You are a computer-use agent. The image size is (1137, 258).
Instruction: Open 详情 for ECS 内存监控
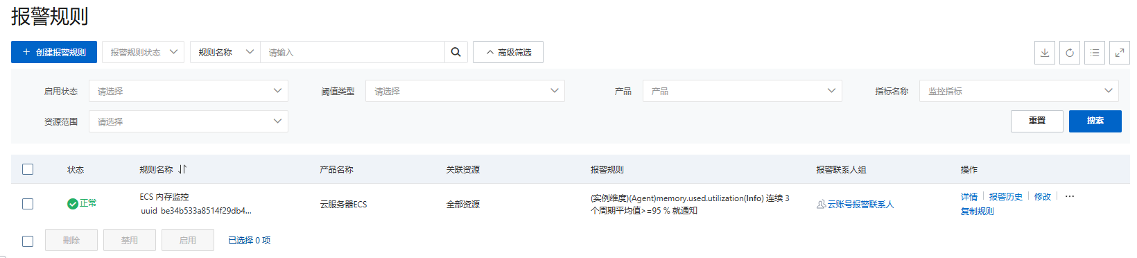[969, 197]
